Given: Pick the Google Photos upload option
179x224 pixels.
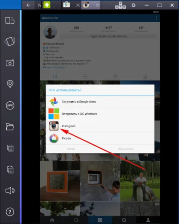Looking at the screenshot, I should pos(100,102).
